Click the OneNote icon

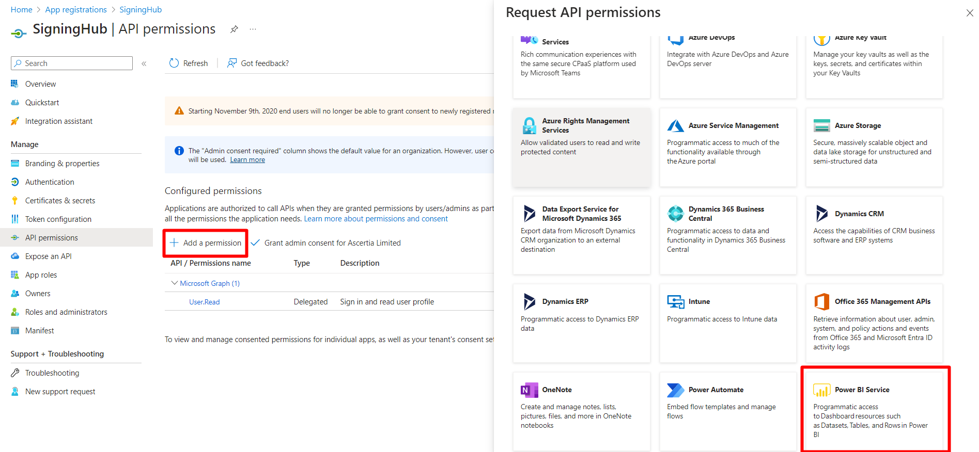point(529,390)
